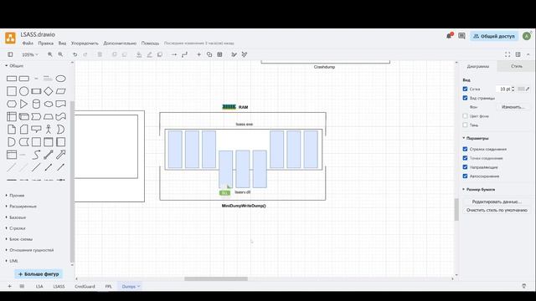This screenshot has width=536, height=301.
Task: Click the zoom in magnifier icon
Action: point(50,54)
